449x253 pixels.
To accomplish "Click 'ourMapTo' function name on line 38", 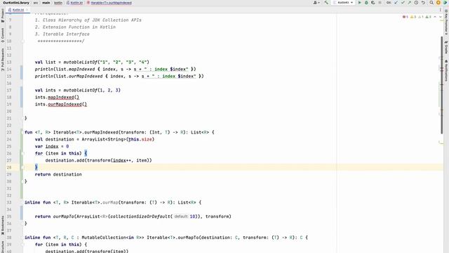I will coord(189,238).
